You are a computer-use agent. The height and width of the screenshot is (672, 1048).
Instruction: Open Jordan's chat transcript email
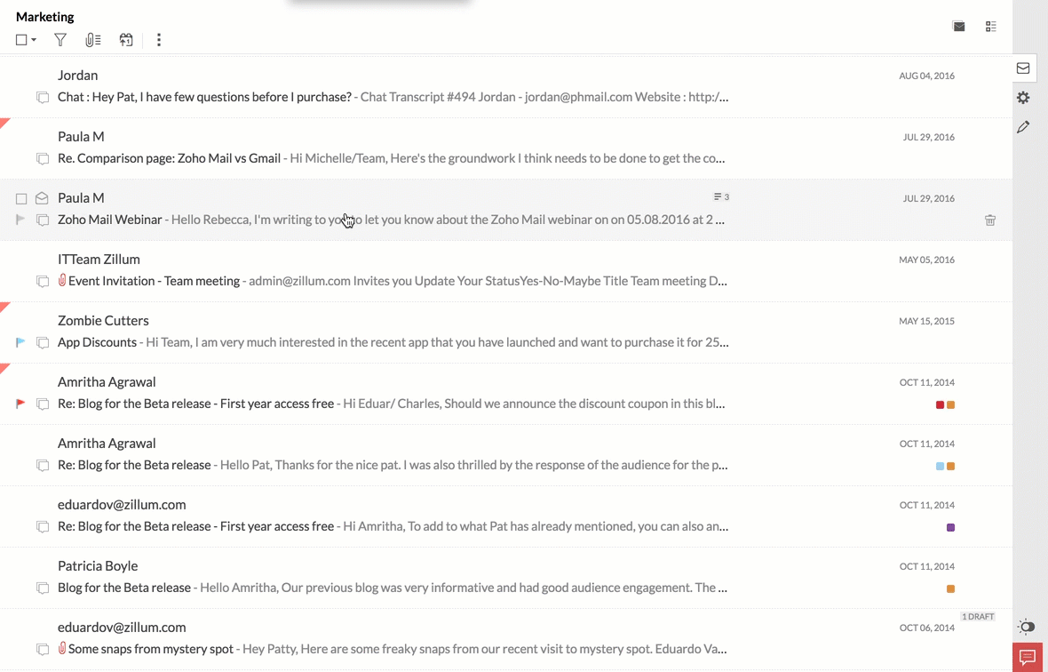(204, 97)
